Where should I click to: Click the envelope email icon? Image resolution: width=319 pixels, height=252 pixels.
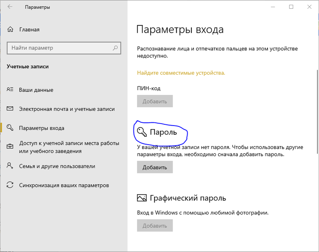pyautogui.click(x=10, y=108)
